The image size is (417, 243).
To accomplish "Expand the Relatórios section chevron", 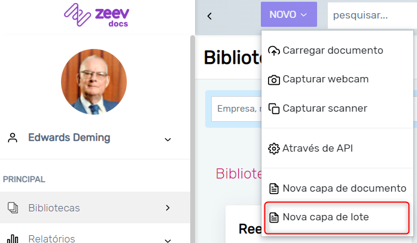I will click(168, 239).
